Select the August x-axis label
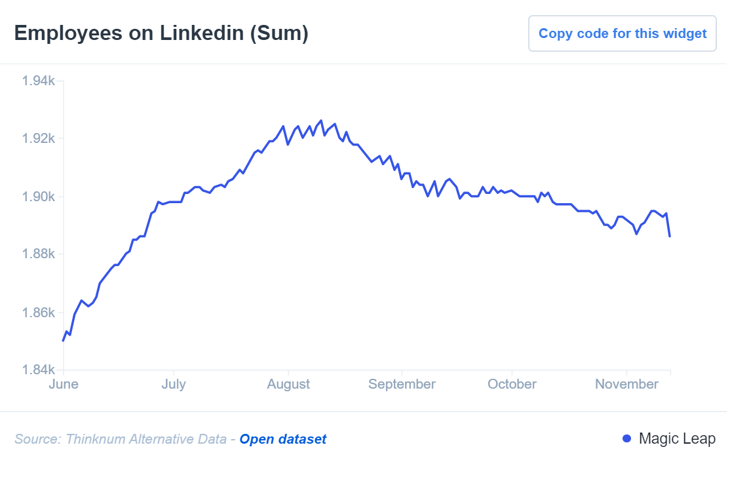Image resolution: width=730 pixels, height=483 pixels. 288,384
